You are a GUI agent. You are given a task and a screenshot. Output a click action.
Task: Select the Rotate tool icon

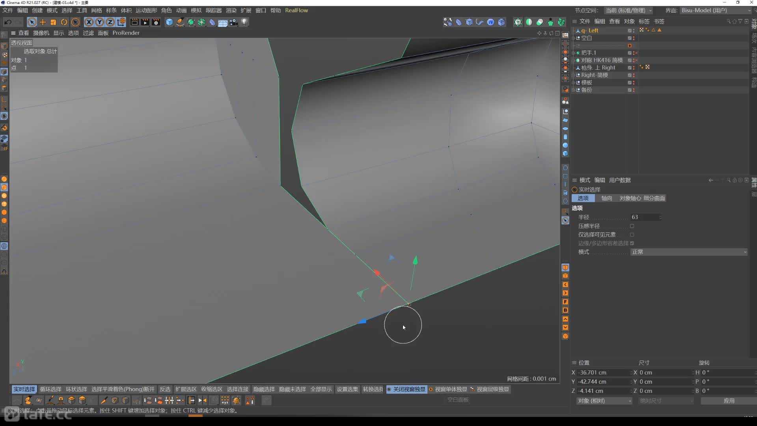(x=64, y=22)
